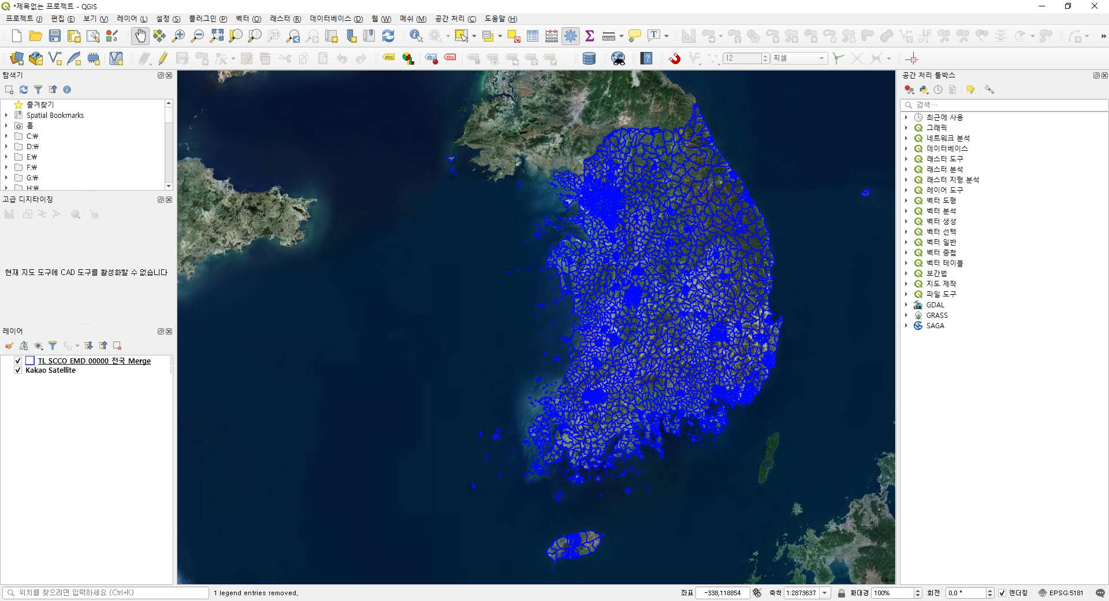Toggle editing with the pencil icon

tap(163, 58)
